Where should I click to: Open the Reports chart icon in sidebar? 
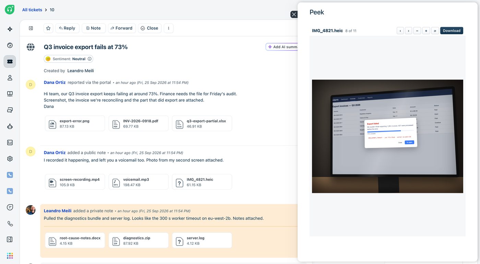[x=10, y=142]
